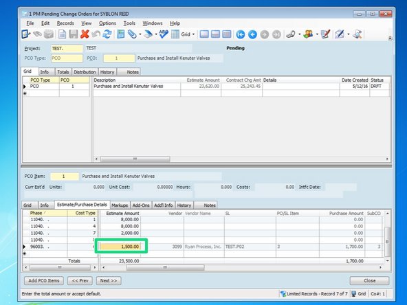Click the Close button at bottom right
Viewport: 407px width, 305px height.
coord(369,281)
